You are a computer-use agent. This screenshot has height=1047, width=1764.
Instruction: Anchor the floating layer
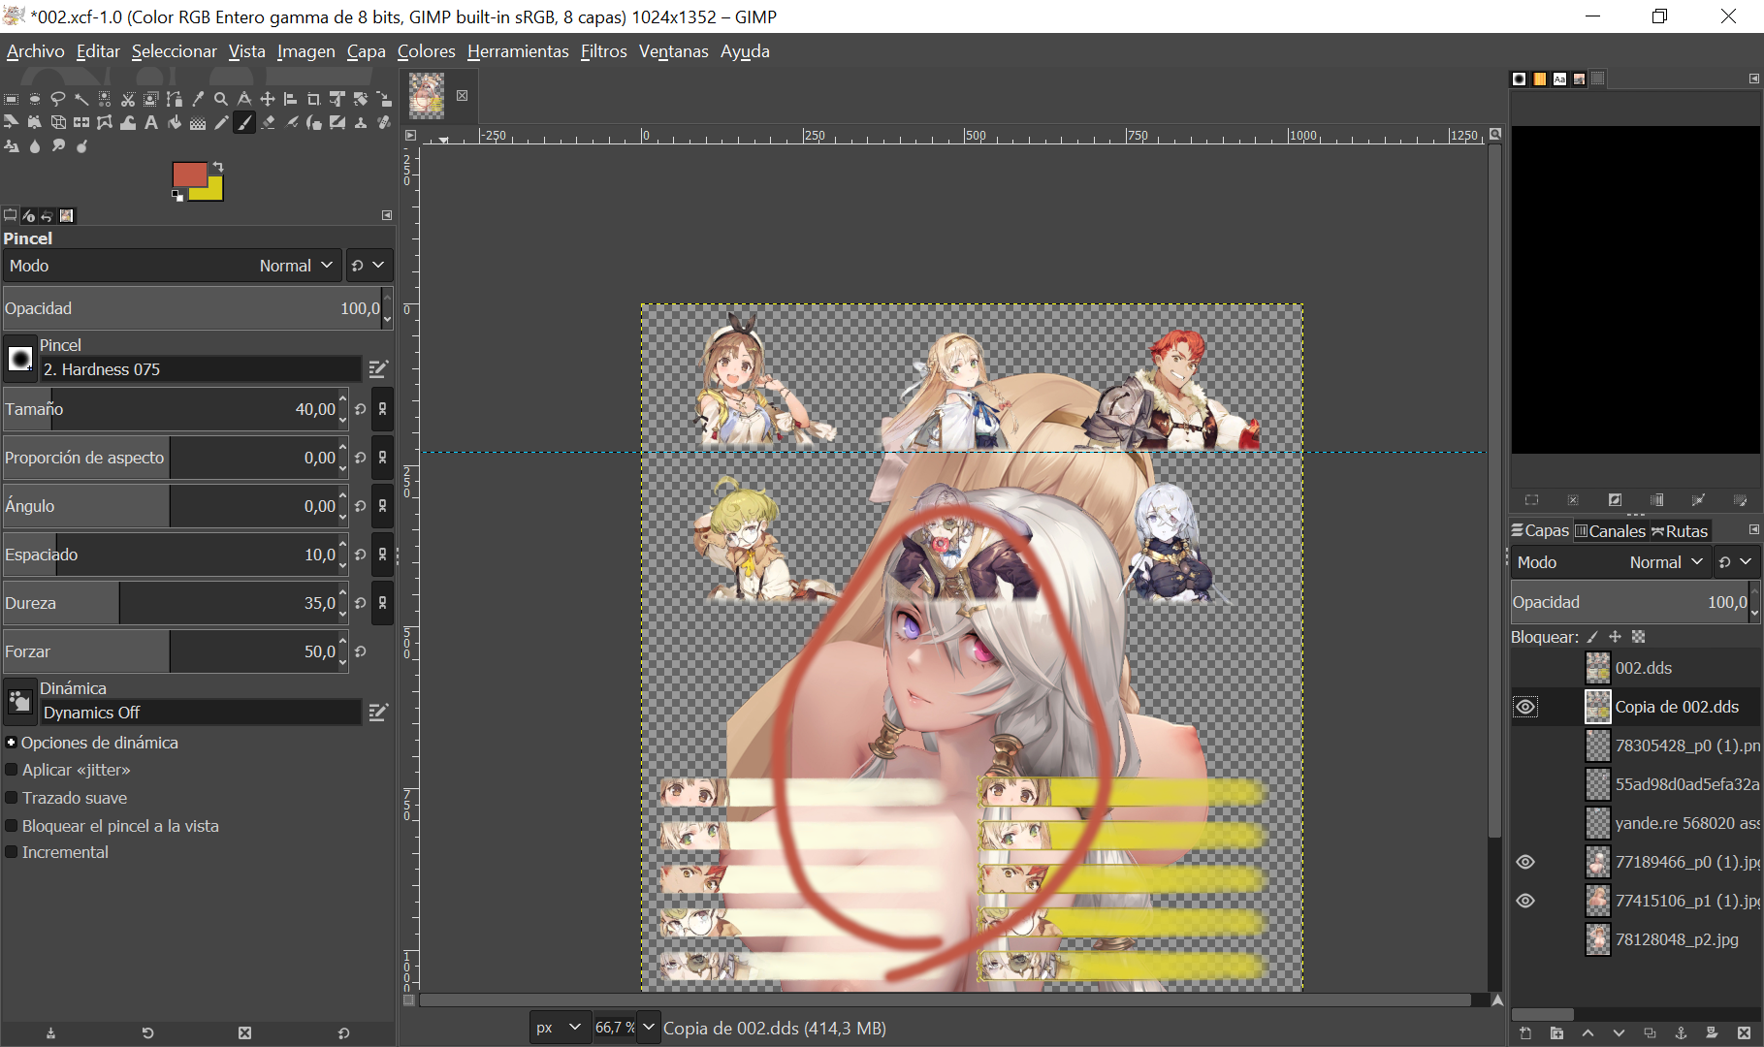point(1681,1033)
